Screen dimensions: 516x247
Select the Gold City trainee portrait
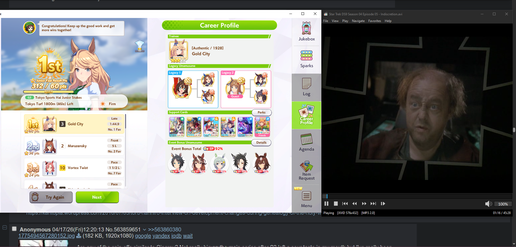tap(179, 51)
